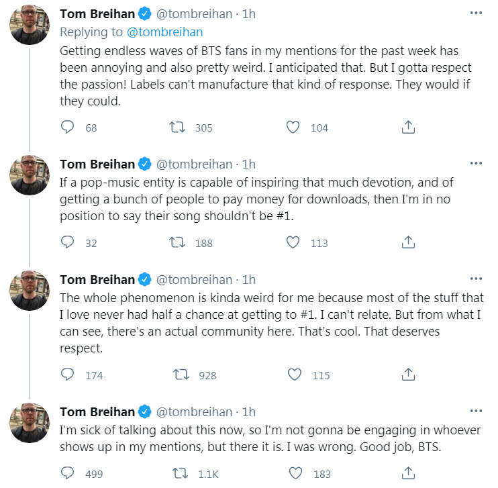Like the tweet with 115 likes

(293, 375)
